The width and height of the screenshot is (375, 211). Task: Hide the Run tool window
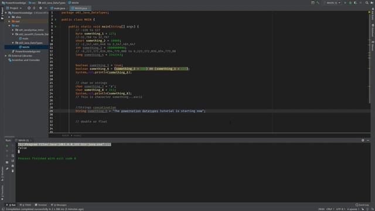click(x=368, y=140)
